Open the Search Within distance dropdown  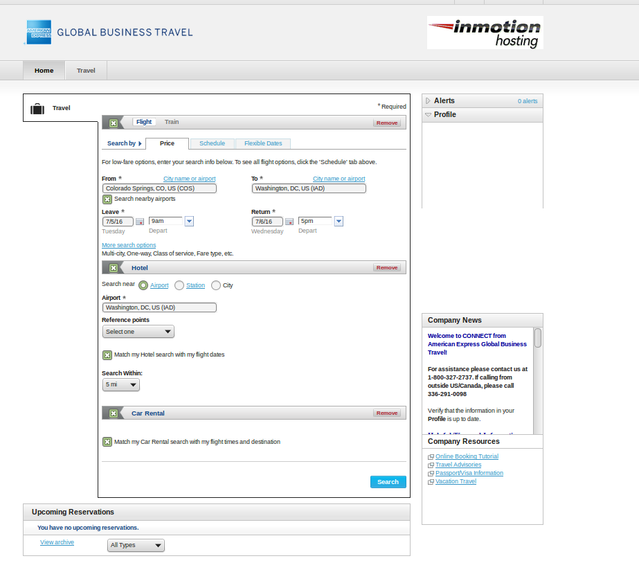121,384
